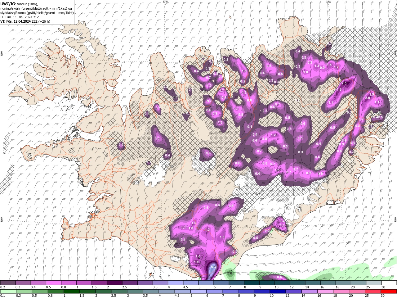Click the pale gray swatch labeled 25 in top row
Image resolution: width=397 pixels, height=298 pixels.
(x=374, y=283)
